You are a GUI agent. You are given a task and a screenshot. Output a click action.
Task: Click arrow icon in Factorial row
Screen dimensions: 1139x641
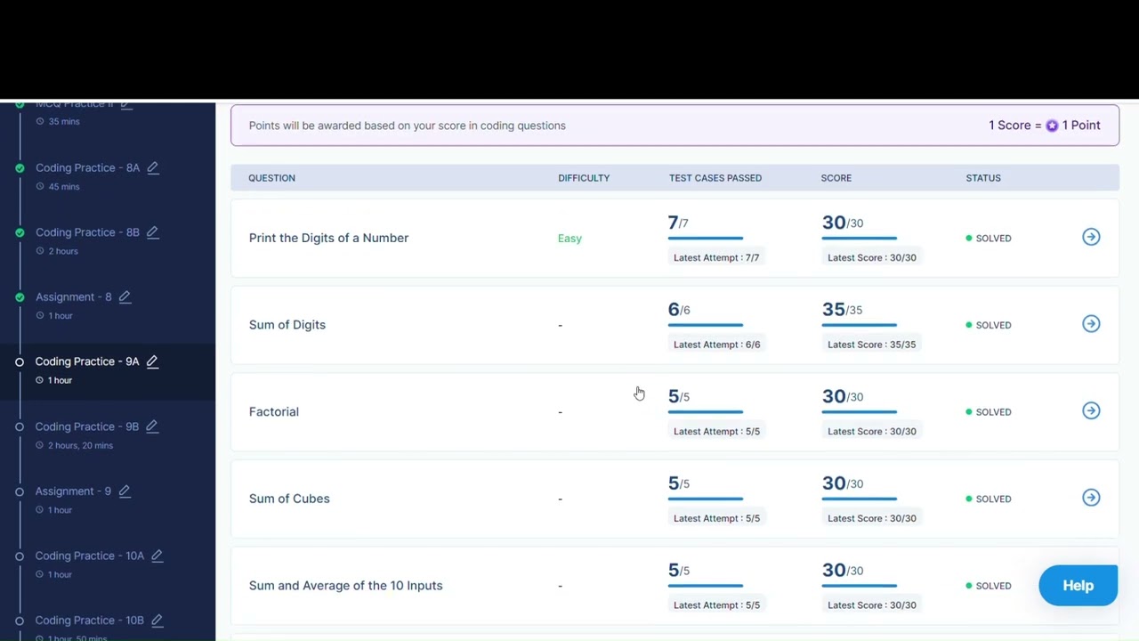pyautogui.click(x=1091, y=410)
